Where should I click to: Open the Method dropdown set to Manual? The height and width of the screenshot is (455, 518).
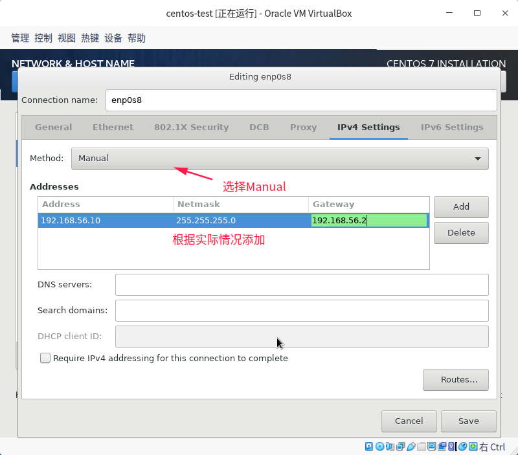click(x=280, y=159)
